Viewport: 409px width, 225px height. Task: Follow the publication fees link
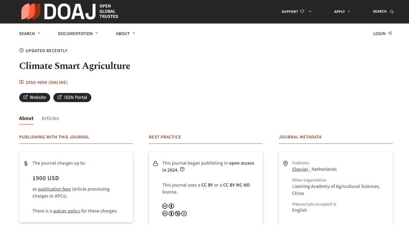[x=54, y=189]
